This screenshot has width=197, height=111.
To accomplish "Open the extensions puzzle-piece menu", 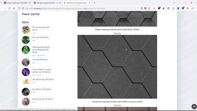I will [x=192, y=8].
